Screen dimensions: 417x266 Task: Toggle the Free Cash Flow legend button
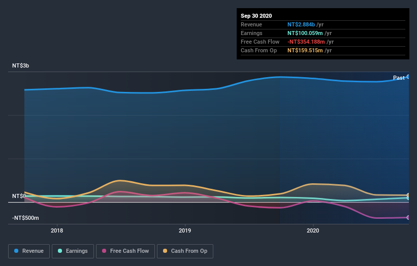pos(125,251)
